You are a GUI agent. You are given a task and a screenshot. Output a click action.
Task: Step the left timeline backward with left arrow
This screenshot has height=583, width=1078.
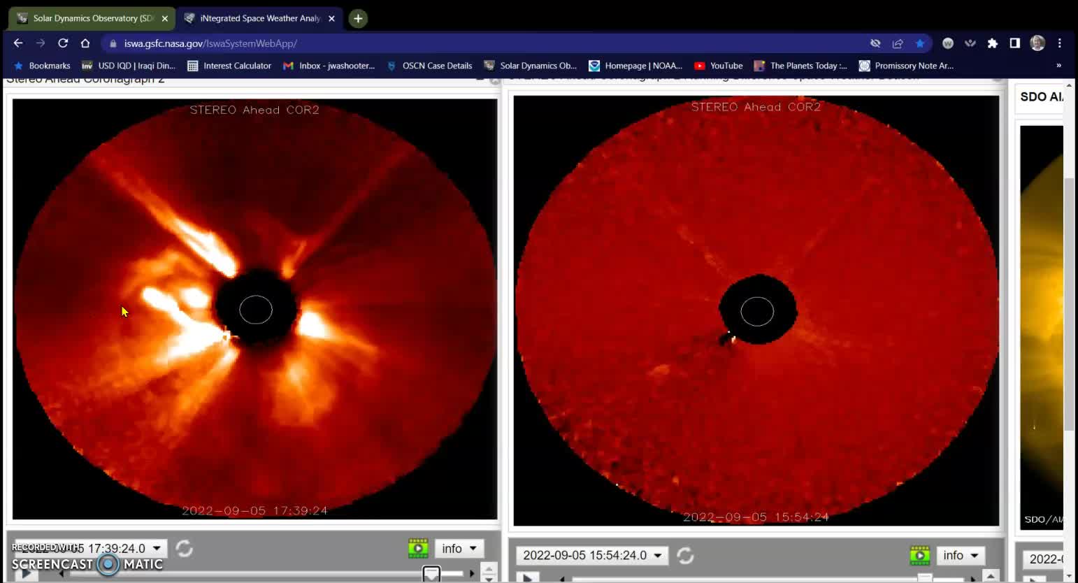62,573
